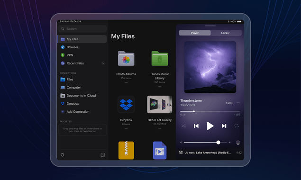
Task: Click the low volume speaker icon
Action: pos(181,143)
